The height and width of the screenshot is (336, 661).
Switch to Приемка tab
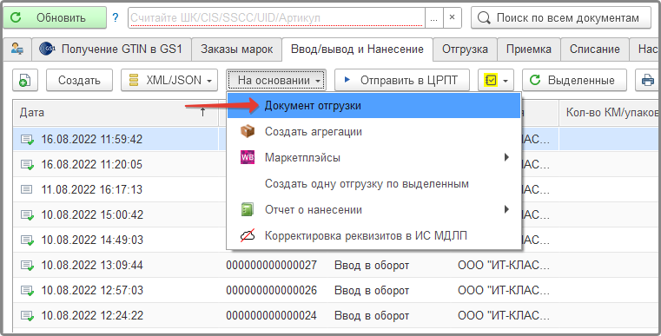click(x=529, y=49)
